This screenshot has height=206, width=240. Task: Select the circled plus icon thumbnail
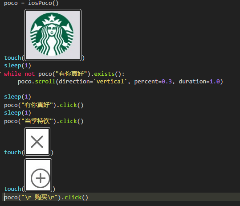38,175
